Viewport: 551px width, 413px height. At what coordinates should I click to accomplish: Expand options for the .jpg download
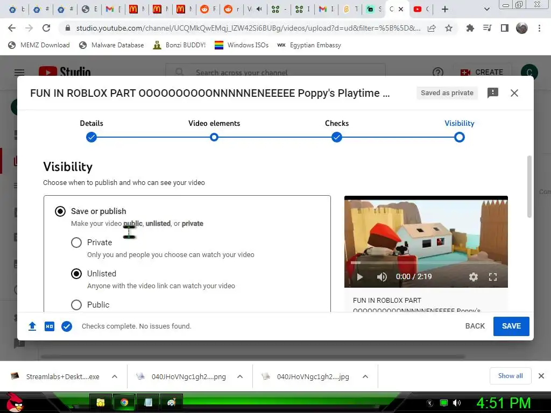(x=365, y=376)
